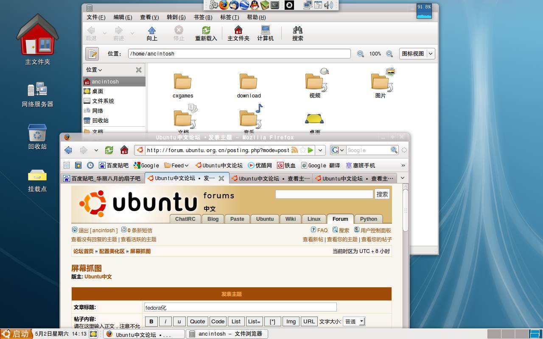Click the RSS feed icon in URL bar
Screen dimensions: 543x339
(x=294, y=150)
